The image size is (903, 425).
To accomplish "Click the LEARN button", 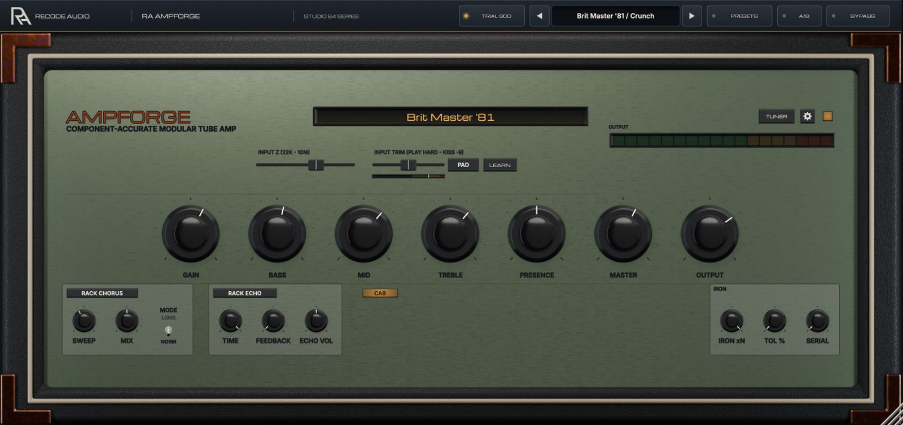I will [500, 165].
